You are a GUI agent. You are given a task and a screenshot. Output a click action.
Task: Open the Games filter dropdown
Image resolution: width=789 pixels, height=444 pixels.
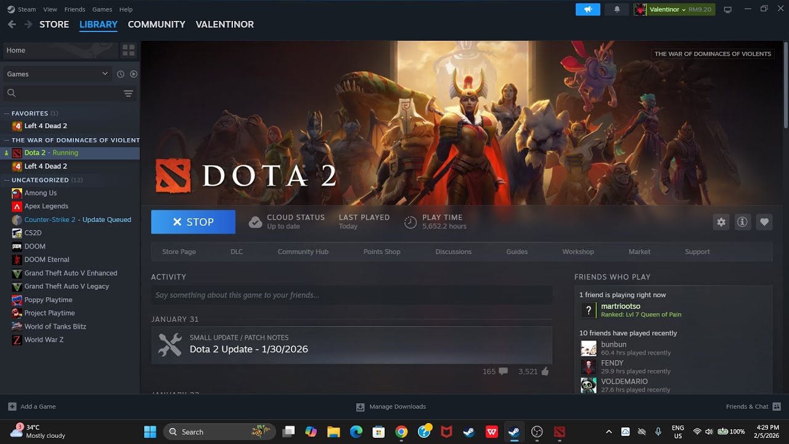57,74
